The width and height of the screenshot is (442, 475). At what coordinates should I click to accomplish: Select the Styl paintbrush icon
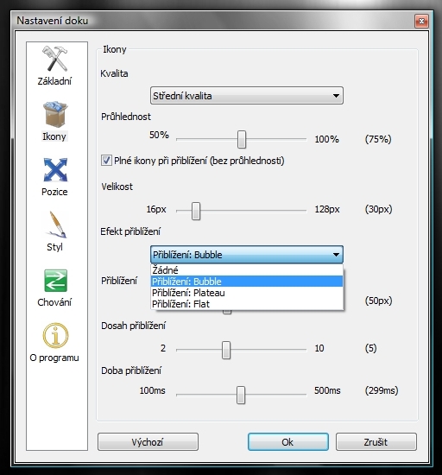(x=56, y=225)
